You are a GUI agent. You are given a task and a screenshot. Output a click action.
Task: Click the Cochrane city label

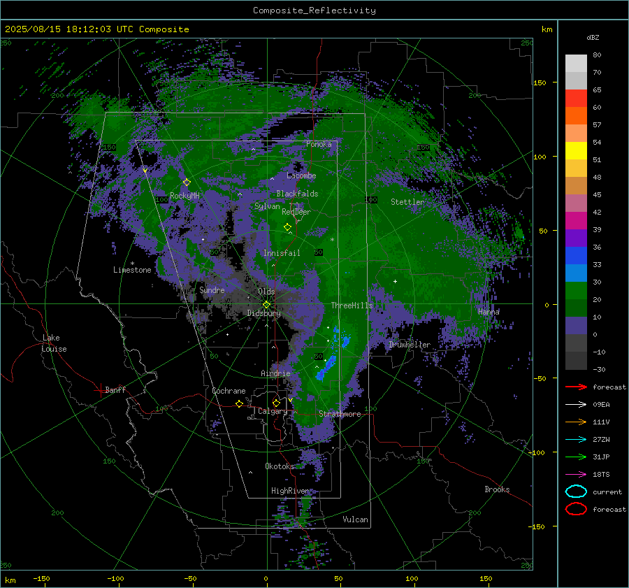click(x=229, y=391)
